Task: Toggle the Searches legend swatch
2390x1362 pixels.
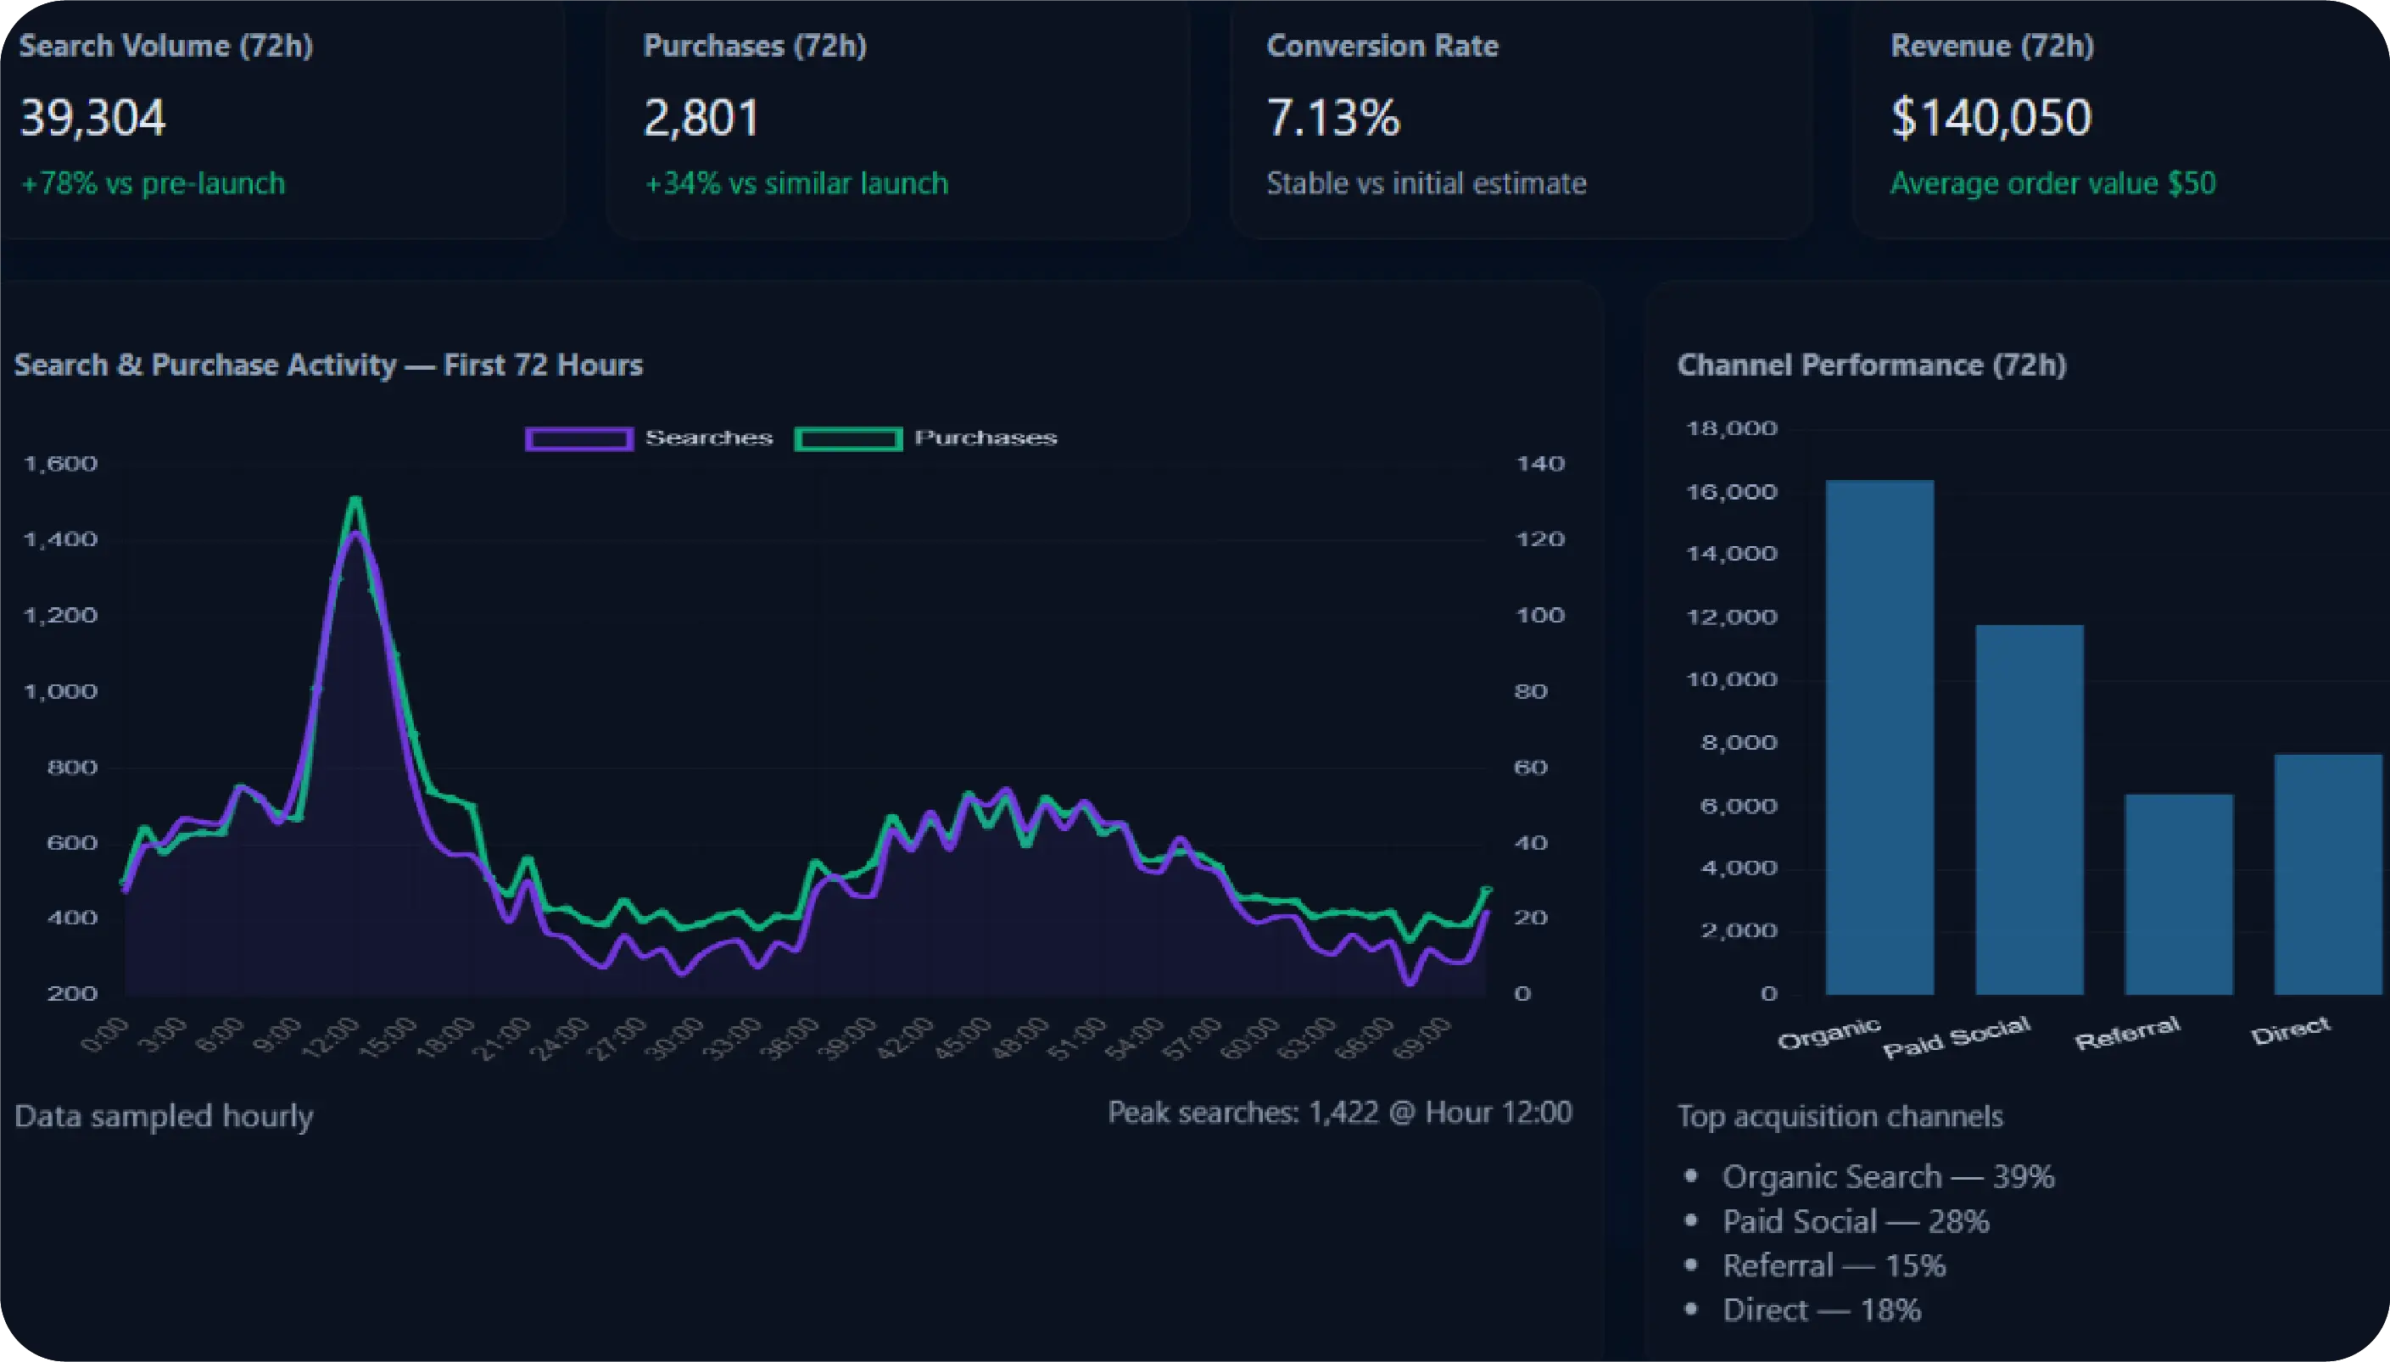Action: point(579,438)
